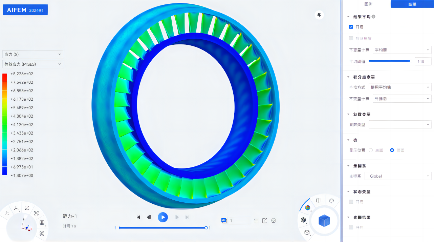Collapse the 光顺结果 section

(348, 217)
